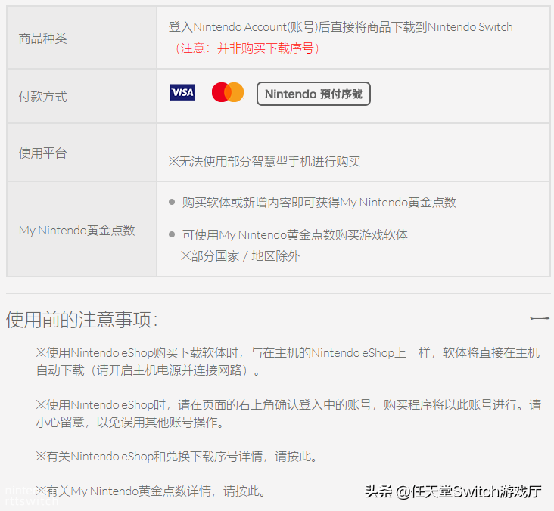Click the VISA card logo

(182, 93)
